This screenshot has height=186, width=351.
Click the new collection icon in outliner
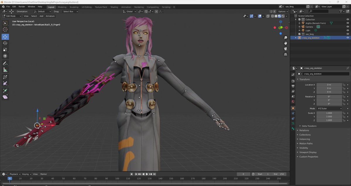347,11
